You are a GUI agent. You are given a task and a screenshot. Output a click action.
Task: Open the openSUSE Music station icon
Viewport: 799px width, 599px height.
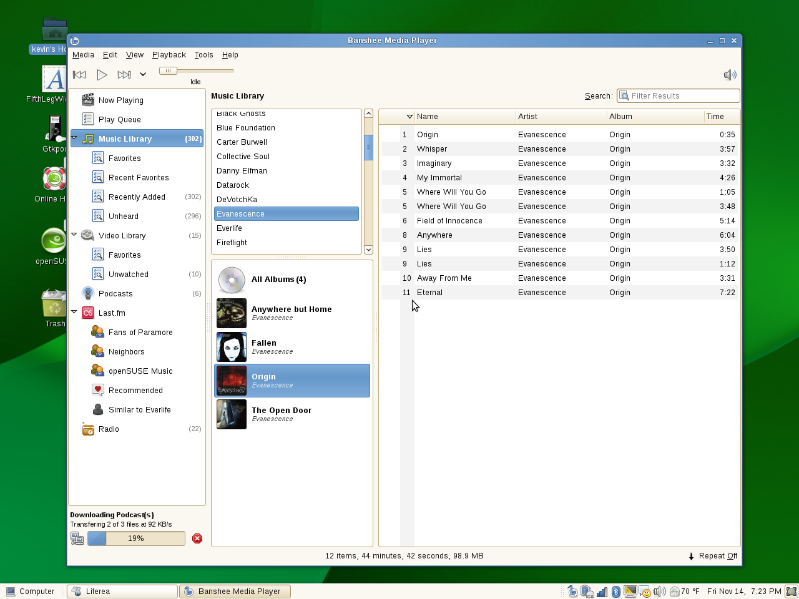click(98, 371)
